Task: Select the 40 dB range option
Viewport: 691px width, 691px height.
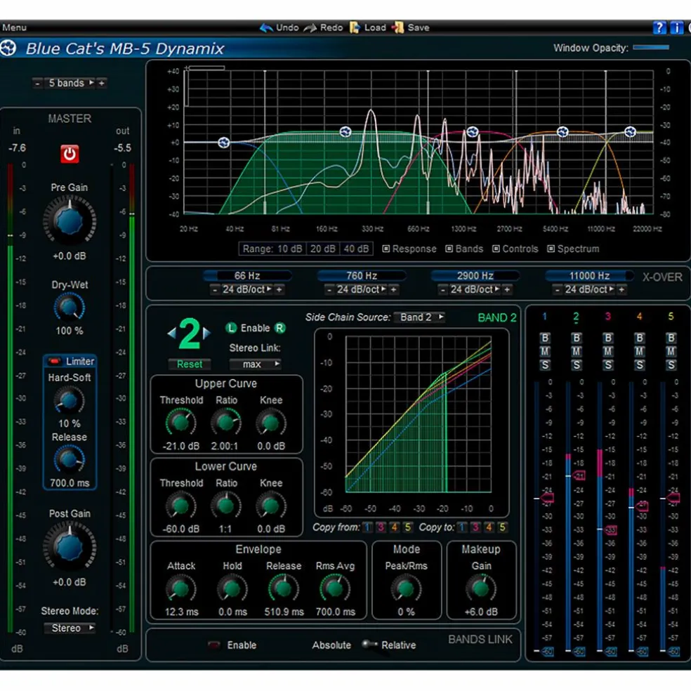Action: (356, 249)
